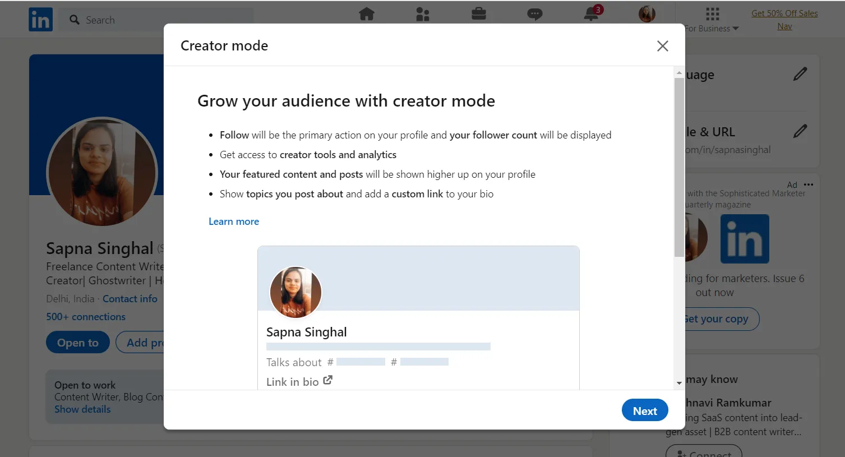This screenshot has width=845, height=457.
Task: Click the dialog scrollbar down arrow
Action: (x=679, y=384)
